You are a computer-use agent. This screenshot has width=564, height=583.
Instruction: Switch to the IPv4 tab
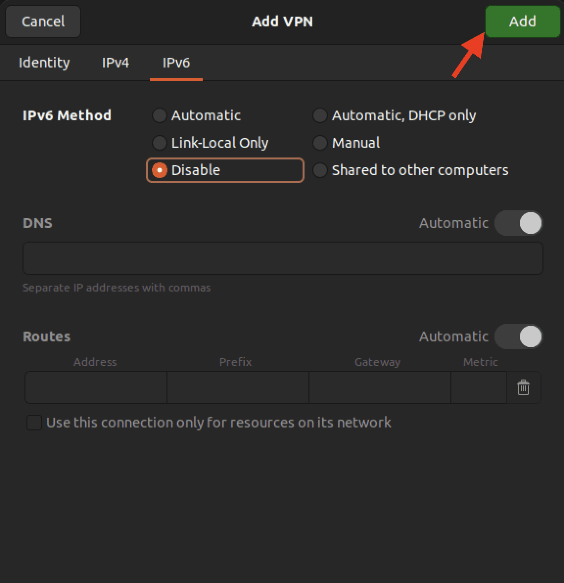click(x=116, y=63)
